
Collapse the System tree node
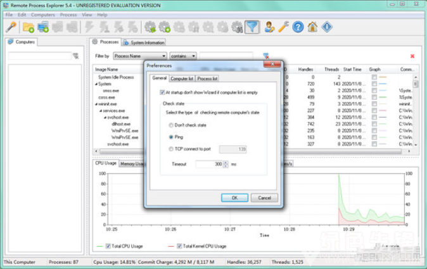pyautogui.click(x=96, y=84)
